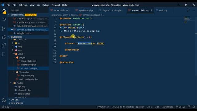
Task: Open the Edit menu
Action: (14, 5)
